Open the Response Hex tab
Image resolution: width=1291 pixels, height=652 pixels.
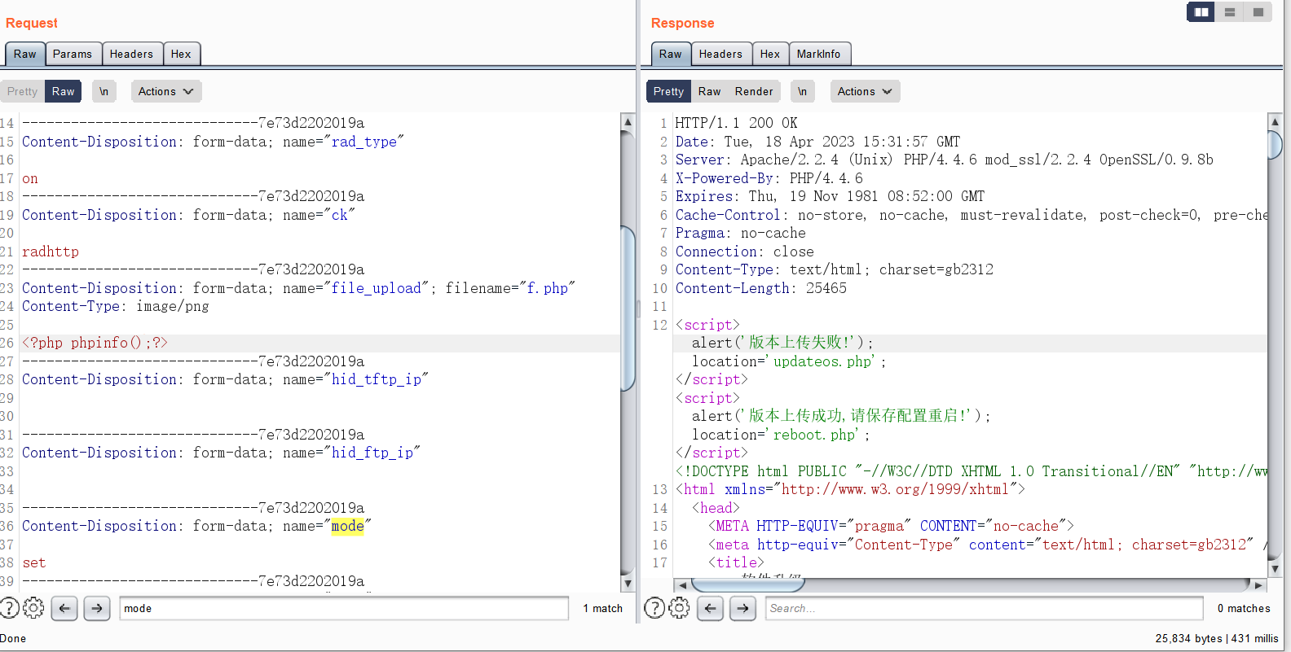click(770, 54)
